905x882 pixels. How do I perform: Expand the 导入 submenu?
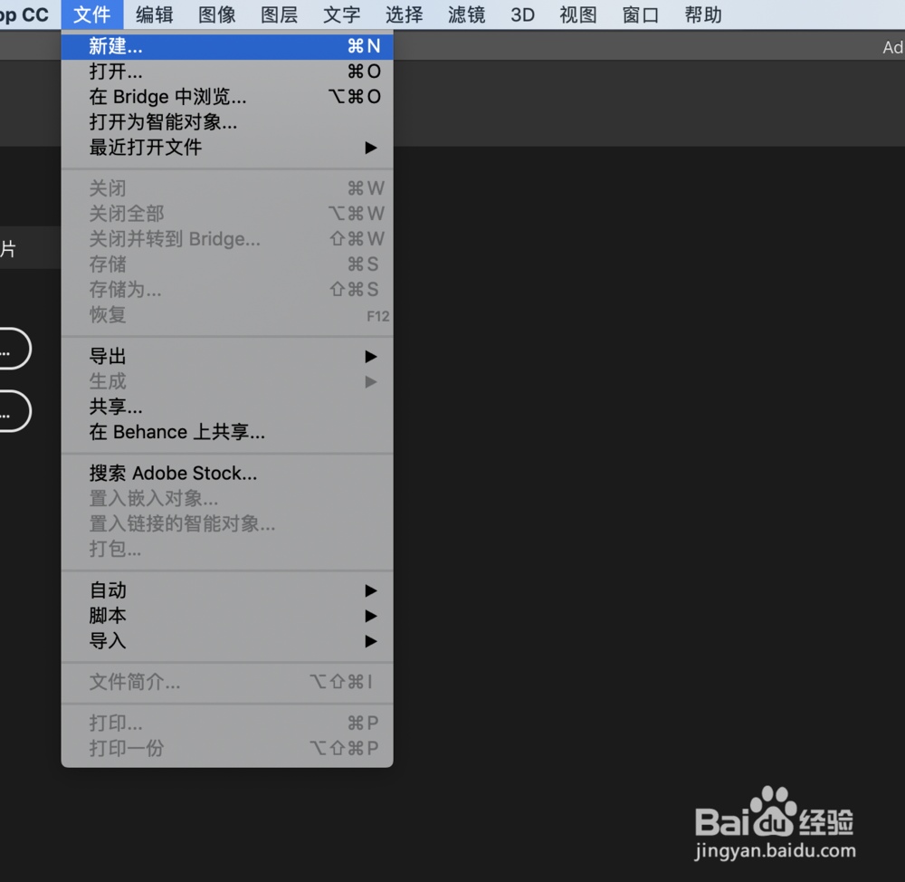227,641
